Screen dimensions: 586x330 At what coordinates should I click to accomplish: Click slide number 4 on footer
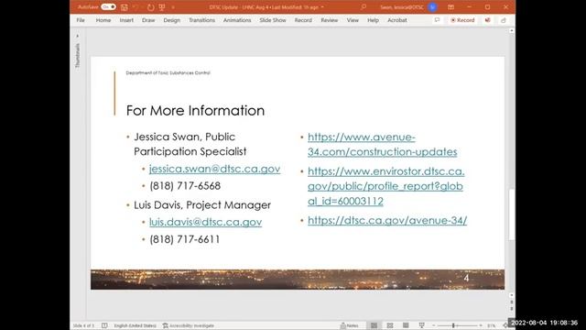click(466, 278)
